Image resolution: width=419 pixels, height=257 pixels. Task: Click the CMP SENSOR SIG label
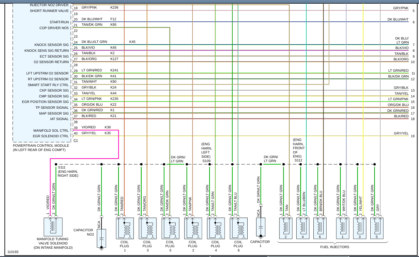[x=54, y=96]
